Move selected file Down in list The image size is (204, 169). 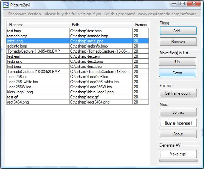177,73
